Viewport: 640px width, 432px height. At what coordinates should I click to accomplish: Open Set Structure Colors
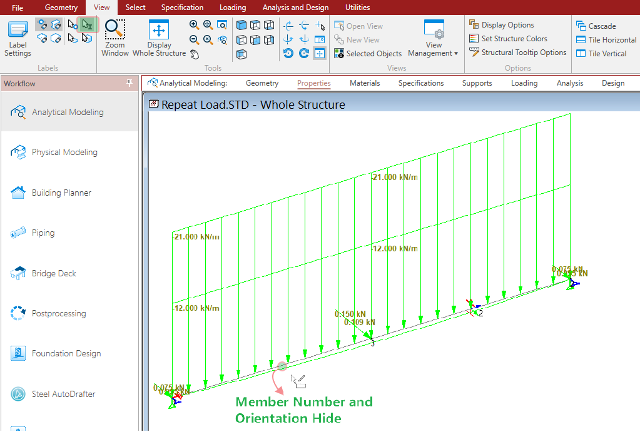pos(508,39)
